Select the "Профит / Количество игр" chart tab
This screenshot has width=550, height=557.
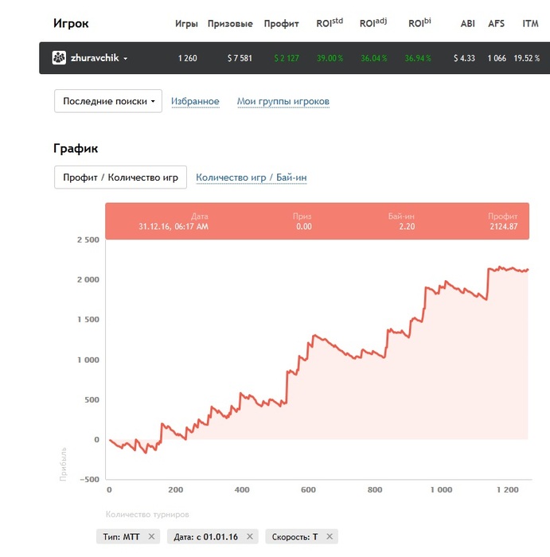(x=120, y=177)
